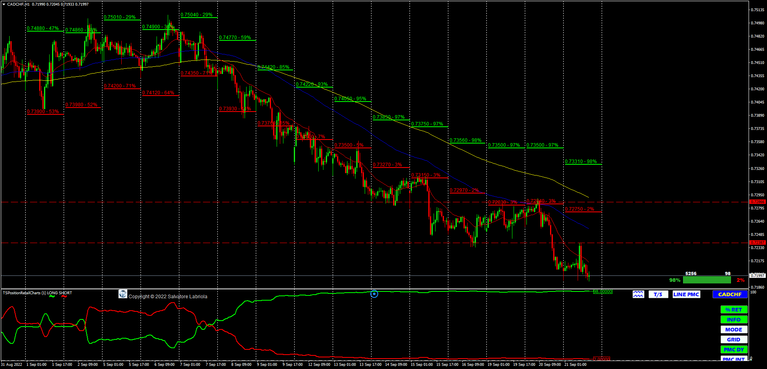The height and width of the screenshot is (369, 767).
Task: Click the green level 0.73560 - 98%
Action: (x=466, y=140)
